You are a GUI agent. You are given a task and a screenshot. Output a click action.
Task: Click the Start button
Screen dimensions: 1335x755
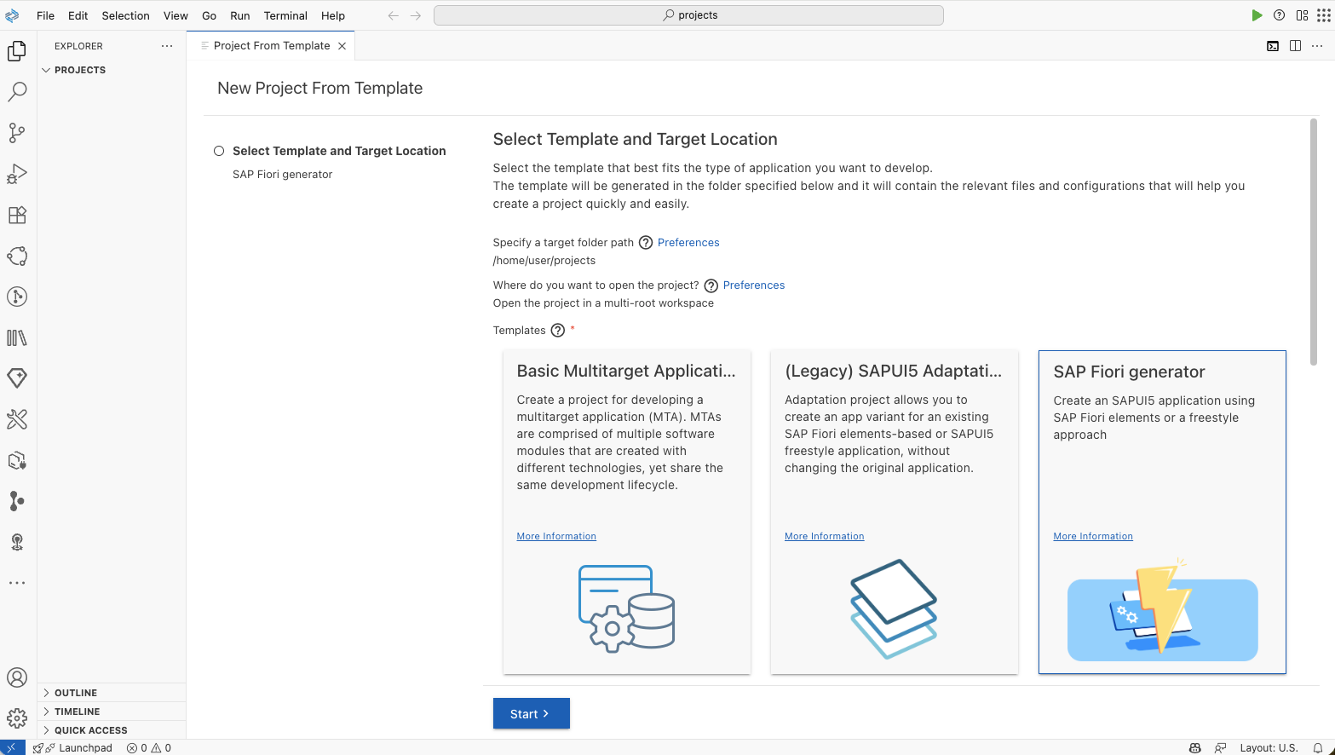coord(531,713)
